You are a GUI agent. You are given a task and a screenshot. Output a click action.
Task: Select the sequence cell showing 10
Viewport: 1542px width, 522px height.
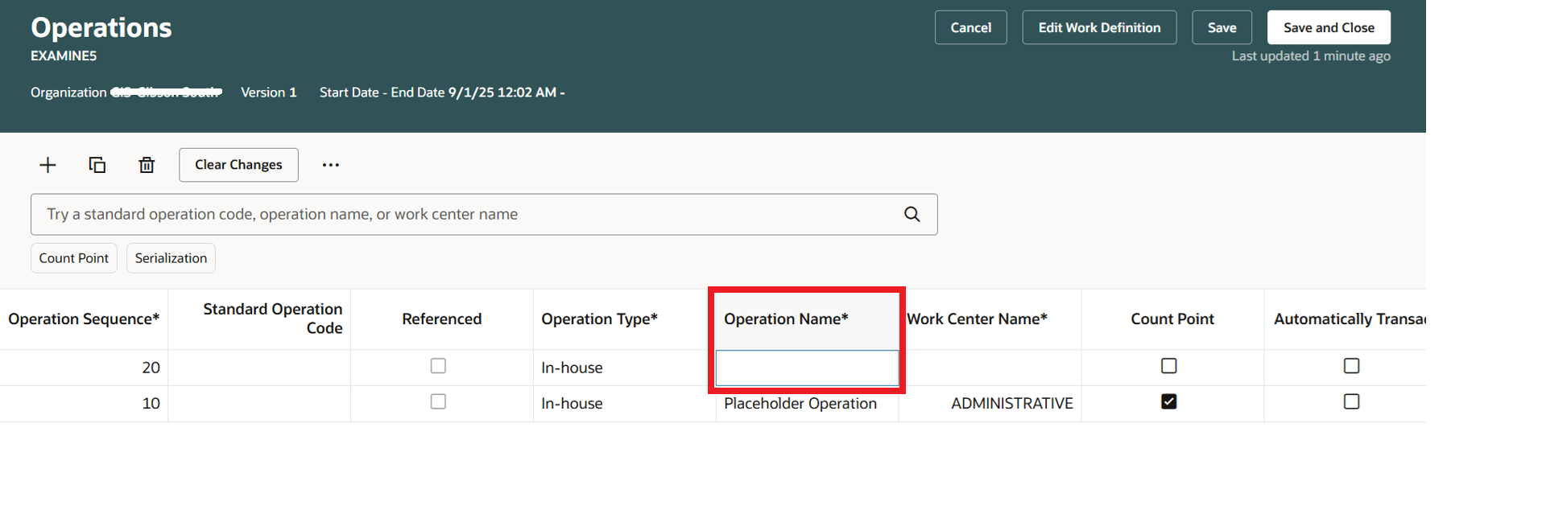84,404
